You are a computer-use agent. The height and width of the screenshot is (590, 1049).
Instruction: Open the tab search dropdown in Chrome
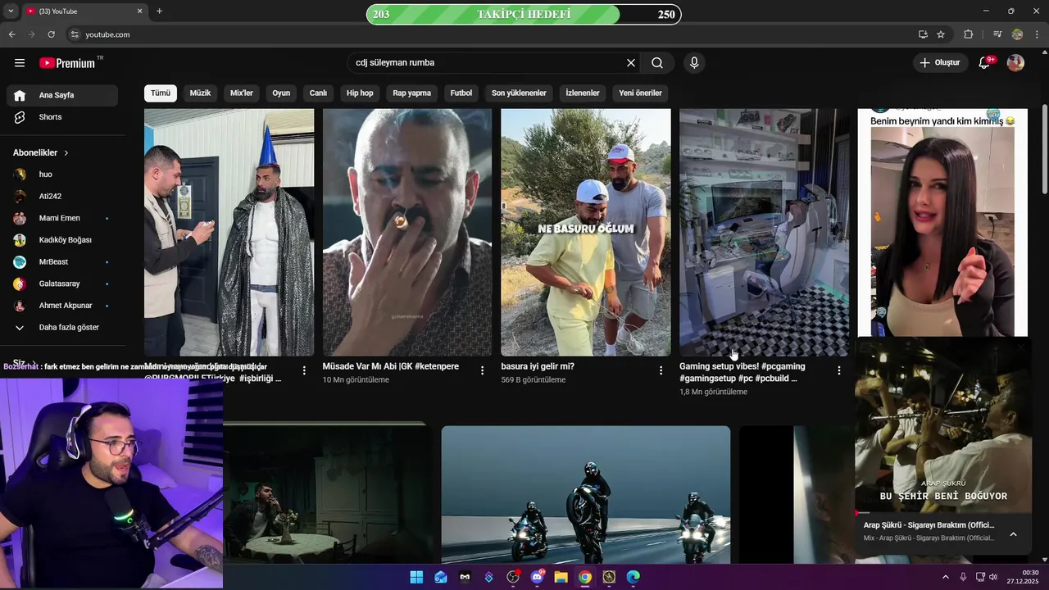tap(11, 11)
